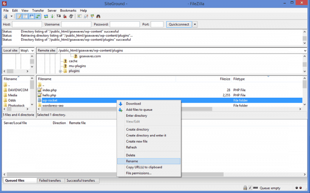
Task: Click the FileZilla logo in the title bar
Action: click(4, 4)
